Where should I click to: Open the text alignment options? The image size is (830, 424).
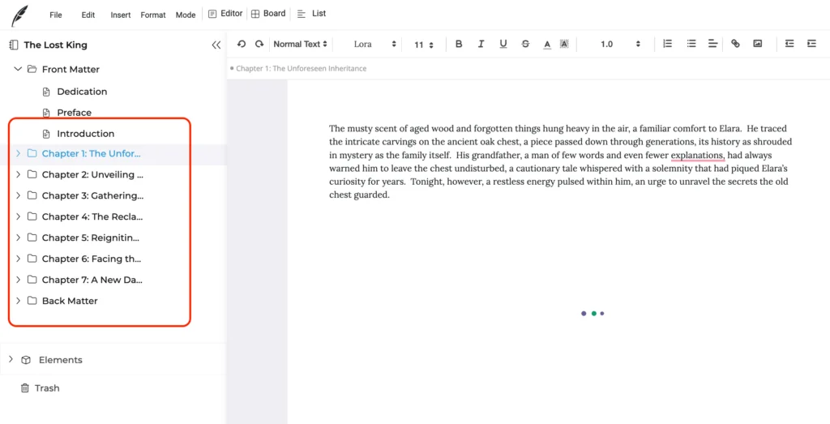click(712, 44)
